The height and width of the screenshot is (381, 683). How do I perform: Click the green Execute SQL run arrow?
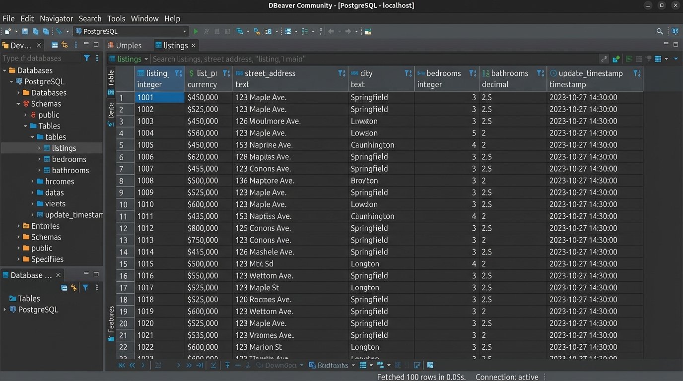(196, 31)
